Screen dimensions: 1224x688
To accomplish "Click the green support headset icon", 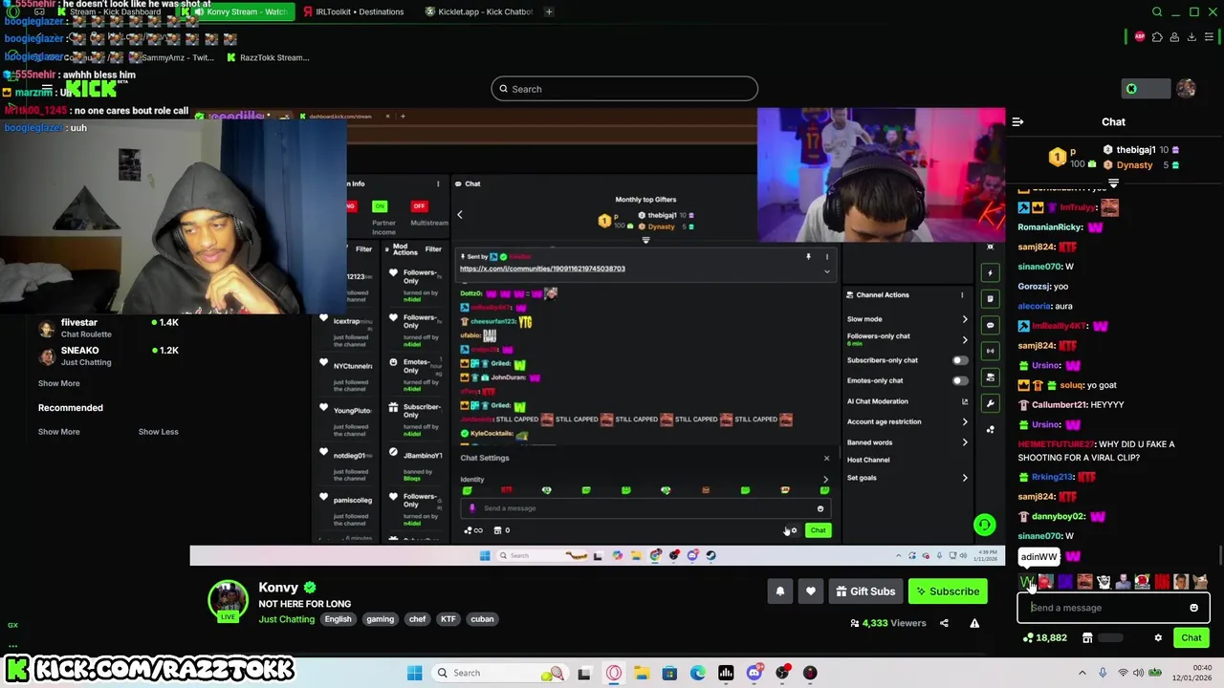I will [984, 525].
